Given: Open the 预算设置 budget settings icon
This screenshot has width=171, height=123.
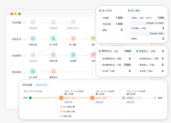Looking at the screenshot, I should 33,22.
